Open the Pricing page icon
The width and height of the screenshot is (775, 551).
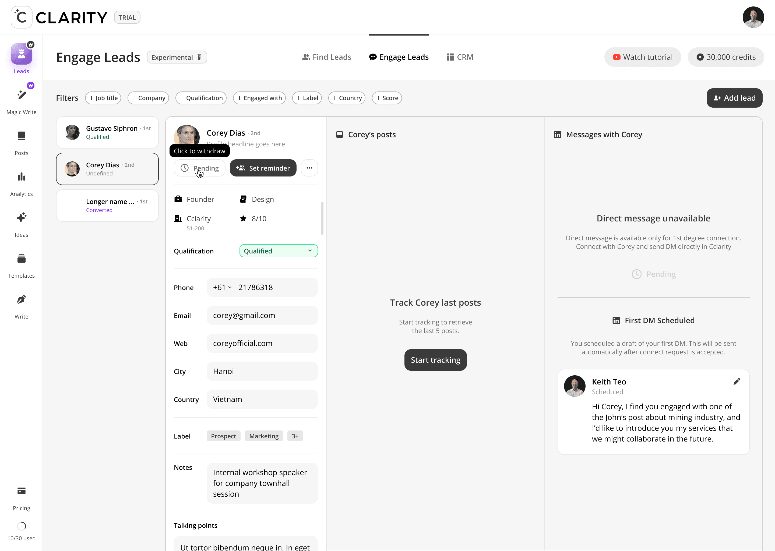pos(21,491)
